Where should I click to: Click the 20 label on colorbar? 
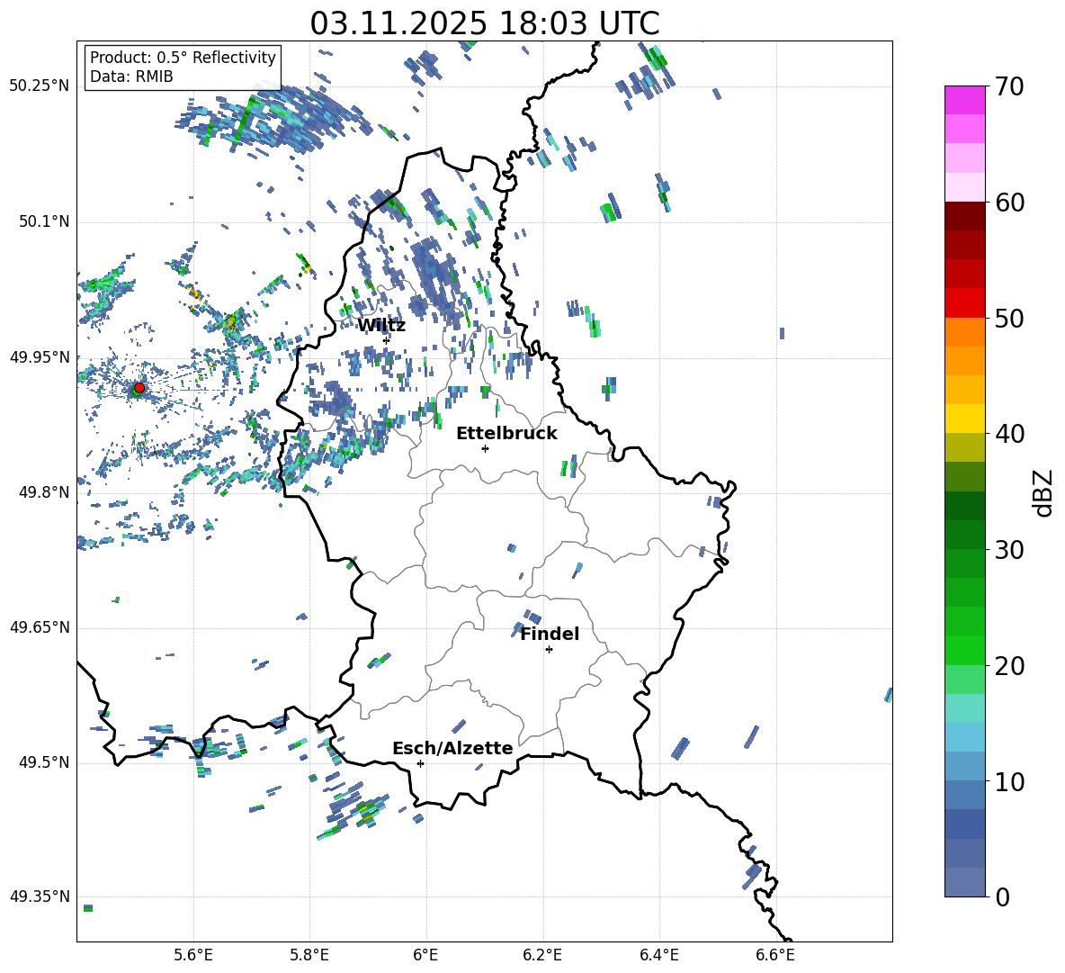pyautogui.click(x=1009, y=665)
